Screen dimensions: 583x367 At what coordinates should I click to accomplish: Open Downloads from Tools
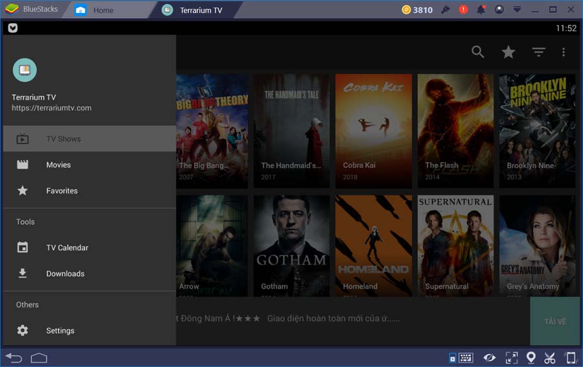click(x=89, y=274)
